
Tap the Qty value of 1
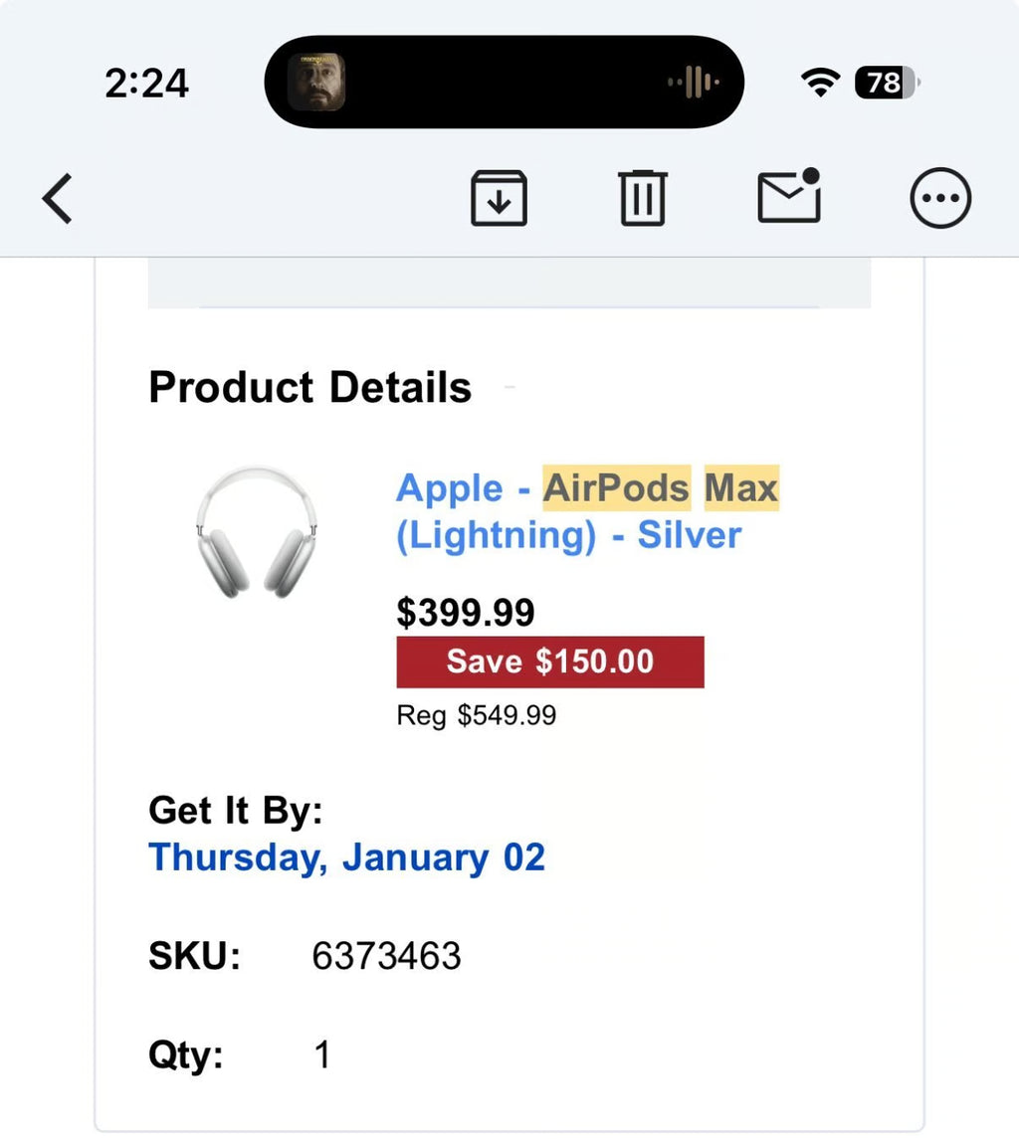pos(322,1053)
